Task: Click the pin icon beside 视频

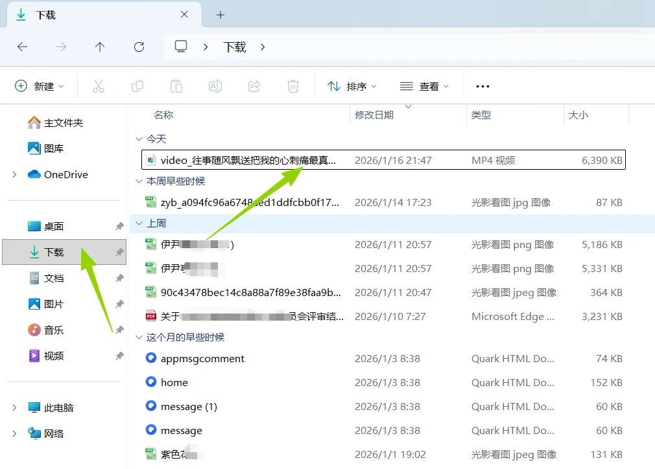Action: tap(119, 356)
